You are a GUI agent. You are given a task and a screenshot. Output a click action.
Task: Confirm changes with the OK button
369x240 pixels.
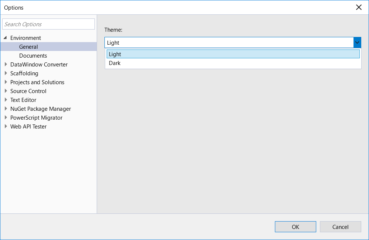(295, 226)
